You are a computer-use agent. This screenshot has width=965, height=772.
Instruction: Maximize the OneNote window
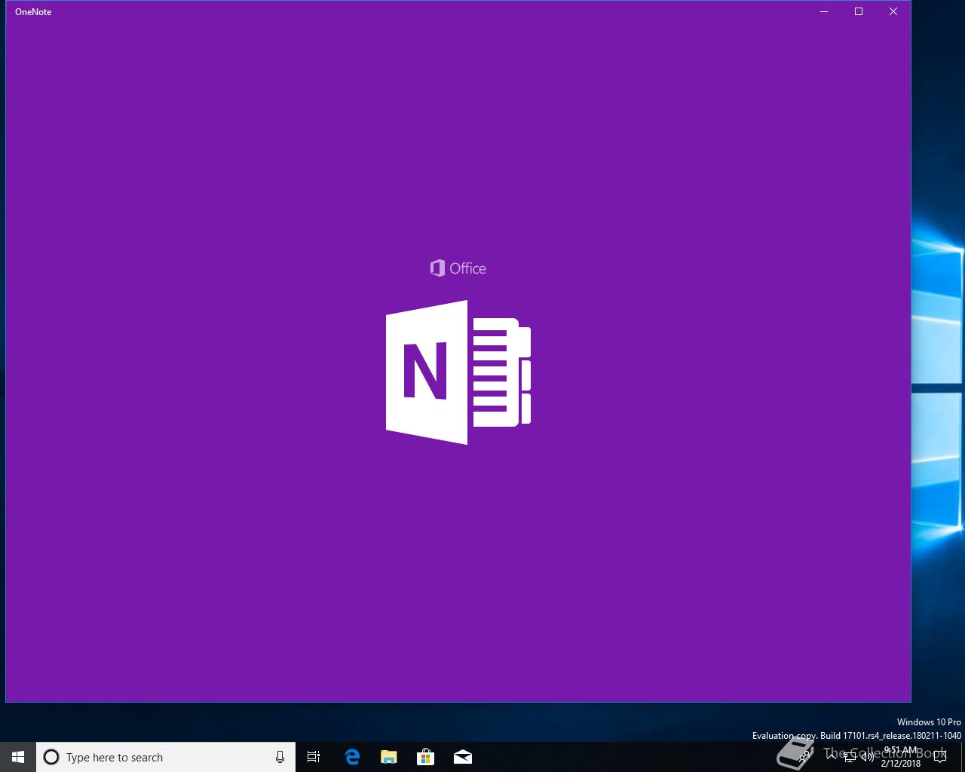[x=859, y=11]
